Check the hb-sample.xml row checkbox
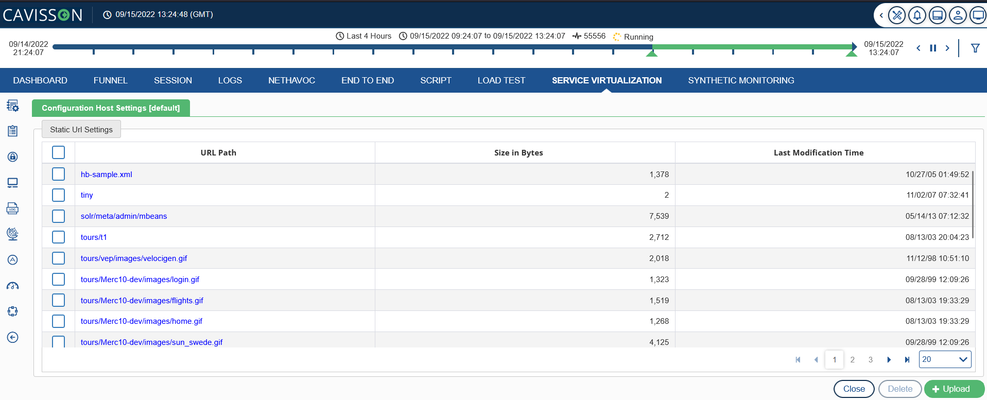Screen dimensions: 987x400 (59, 174)
